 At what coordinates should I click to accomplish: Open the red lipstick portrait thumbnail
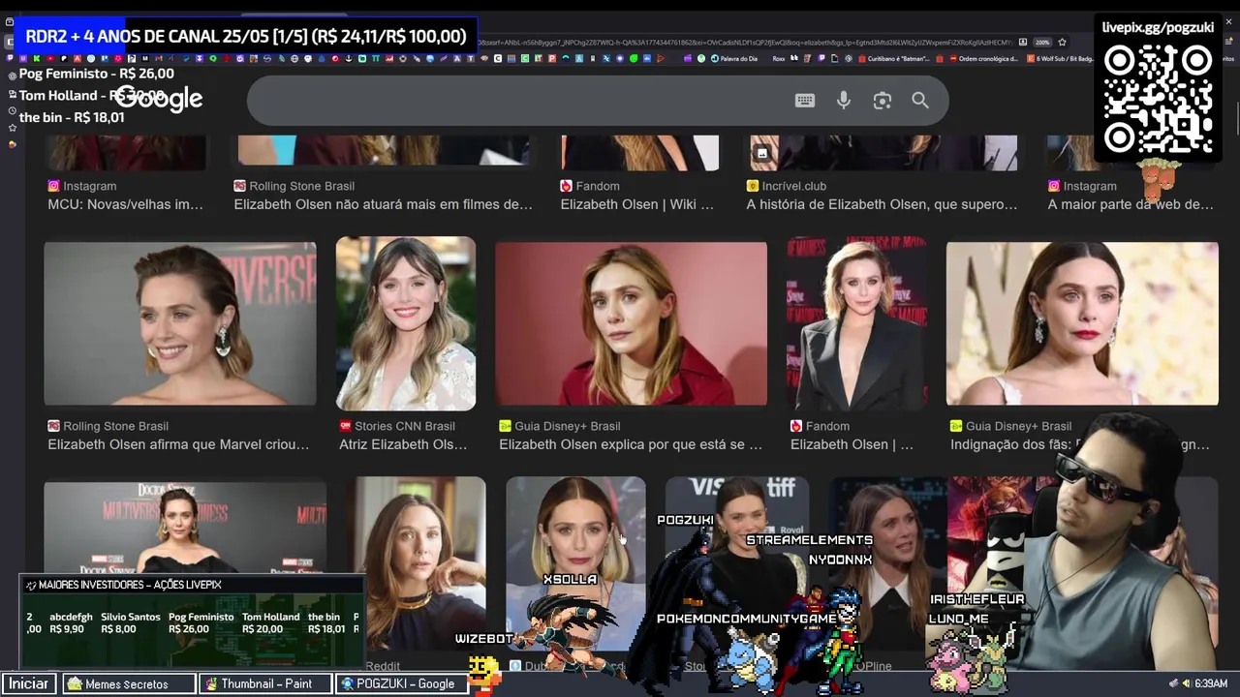pyautogui.click(x=1082, y=323)
